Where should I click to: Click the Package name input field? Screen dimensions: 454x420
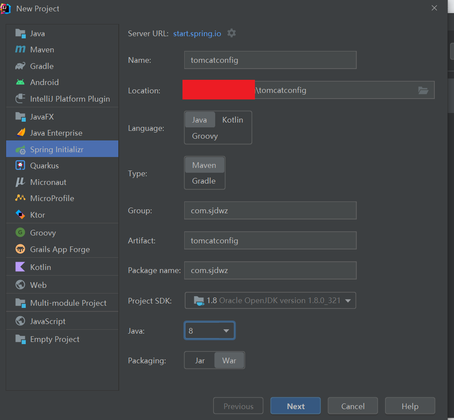coord(270,270)
